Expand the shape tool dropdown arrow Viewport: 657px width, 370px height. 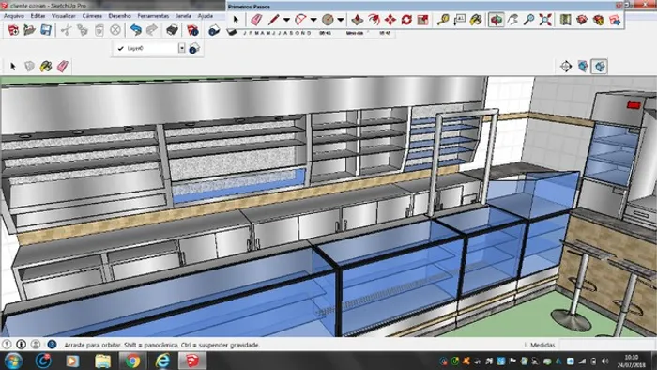pyautogui.click(x=341, y=20)
